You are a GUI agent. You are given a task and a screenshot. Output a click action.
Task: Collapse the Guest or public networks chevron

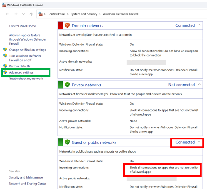click(x=199, y=142)
